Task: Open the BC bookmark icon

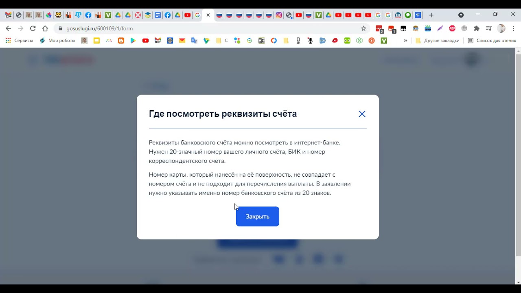Action: [262, 41]
